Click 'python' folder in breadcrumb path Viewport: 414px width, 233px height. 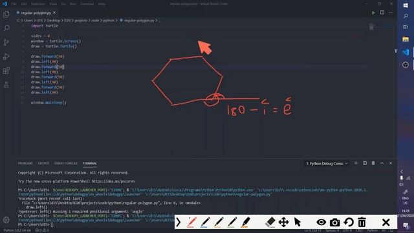pos(109,20)
